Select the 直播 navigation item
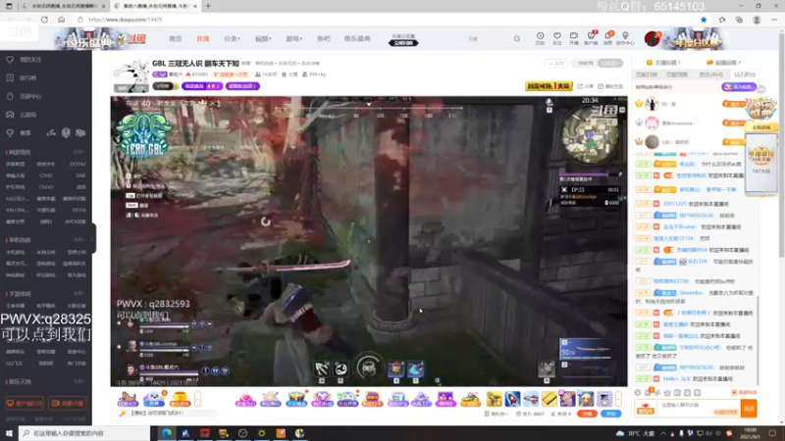 [203, 38]
